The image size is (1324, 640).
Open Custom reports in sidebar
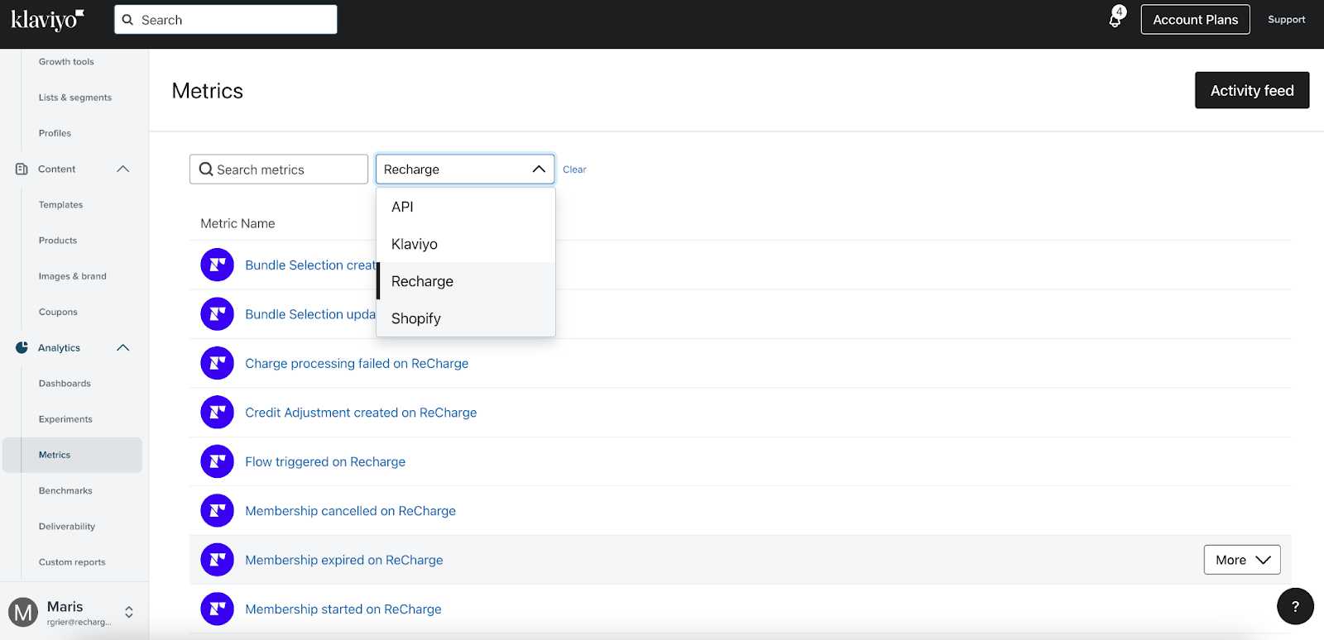72,562
